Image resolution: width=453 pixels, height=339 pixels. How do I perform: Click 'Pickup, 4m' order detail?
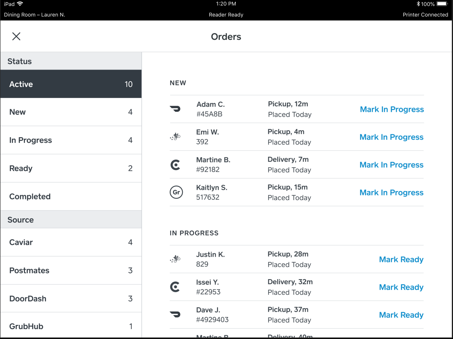(286, 132)
